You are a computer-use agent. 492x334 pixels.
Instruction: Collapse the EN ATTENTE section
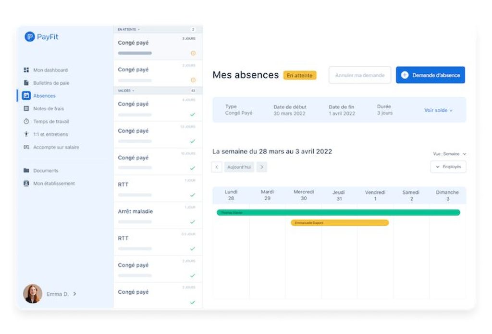tap(129, 29)
